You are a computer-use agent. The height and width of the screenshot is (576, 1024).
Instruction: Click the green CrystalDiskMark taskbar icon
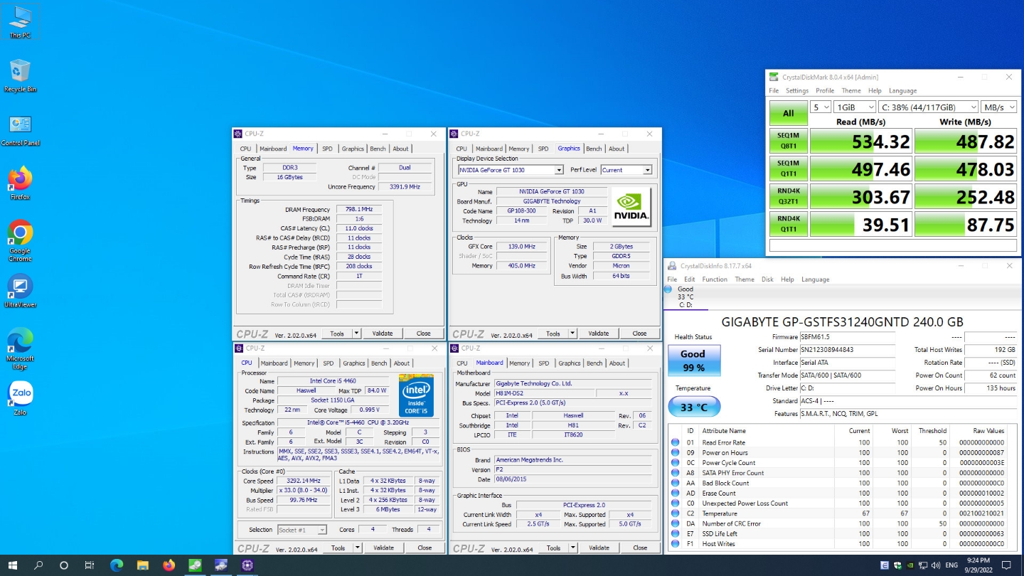tap(194, 565)
